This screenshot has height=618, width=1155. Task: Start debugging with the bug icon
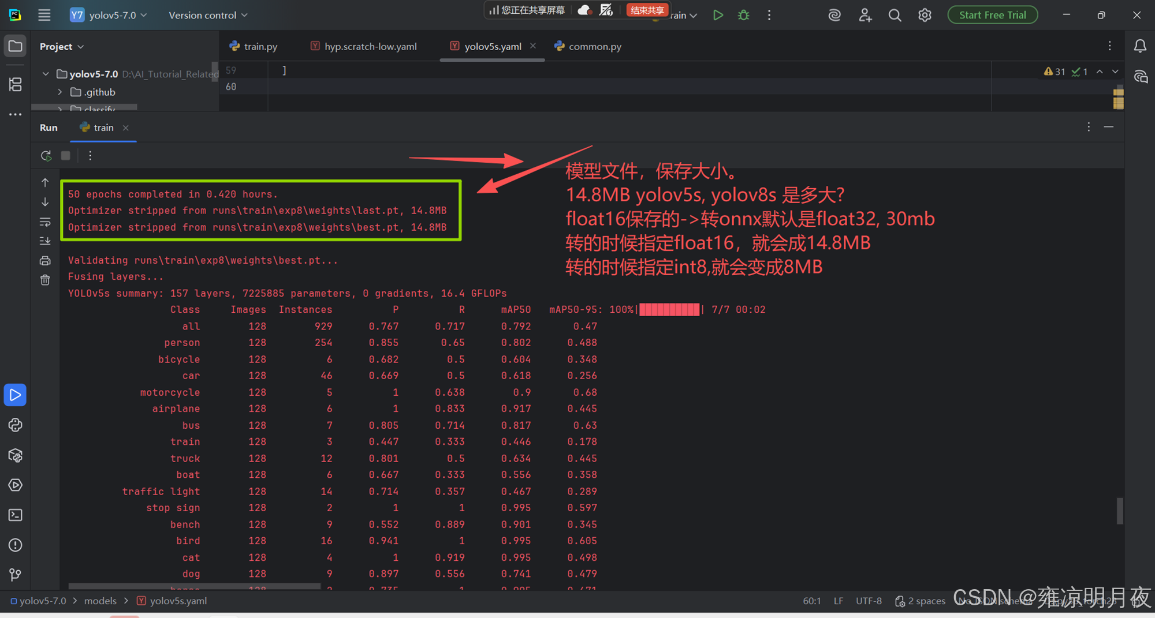pos(744,15)
